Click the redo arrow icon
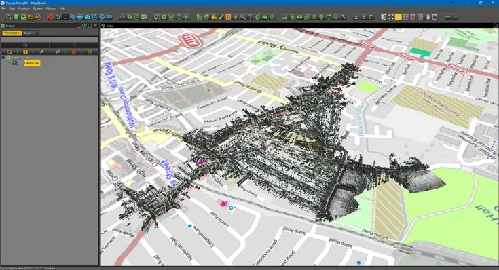This screenshot has height=270, width=499. point(65,17)
